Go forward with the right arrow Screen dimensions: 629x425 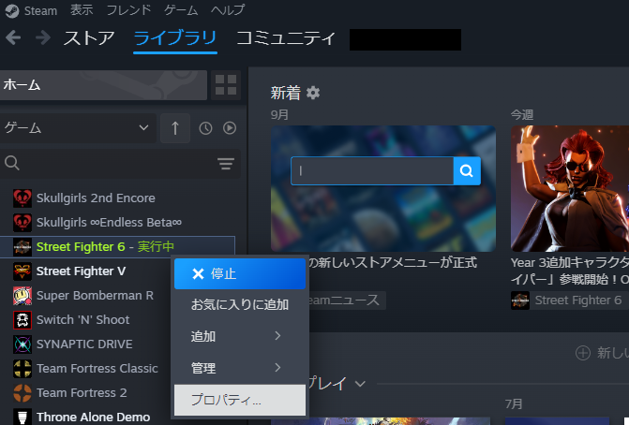point(43,38)
